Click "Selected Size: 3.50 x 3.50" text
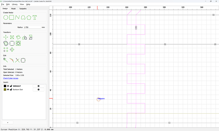Screen dimensions: 219x131 click(14, 75)
